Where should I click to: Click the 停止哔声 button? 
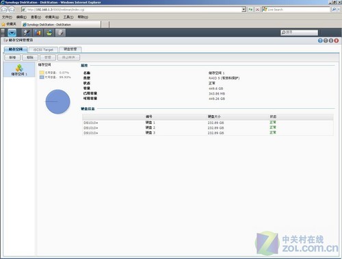(68, 58)
